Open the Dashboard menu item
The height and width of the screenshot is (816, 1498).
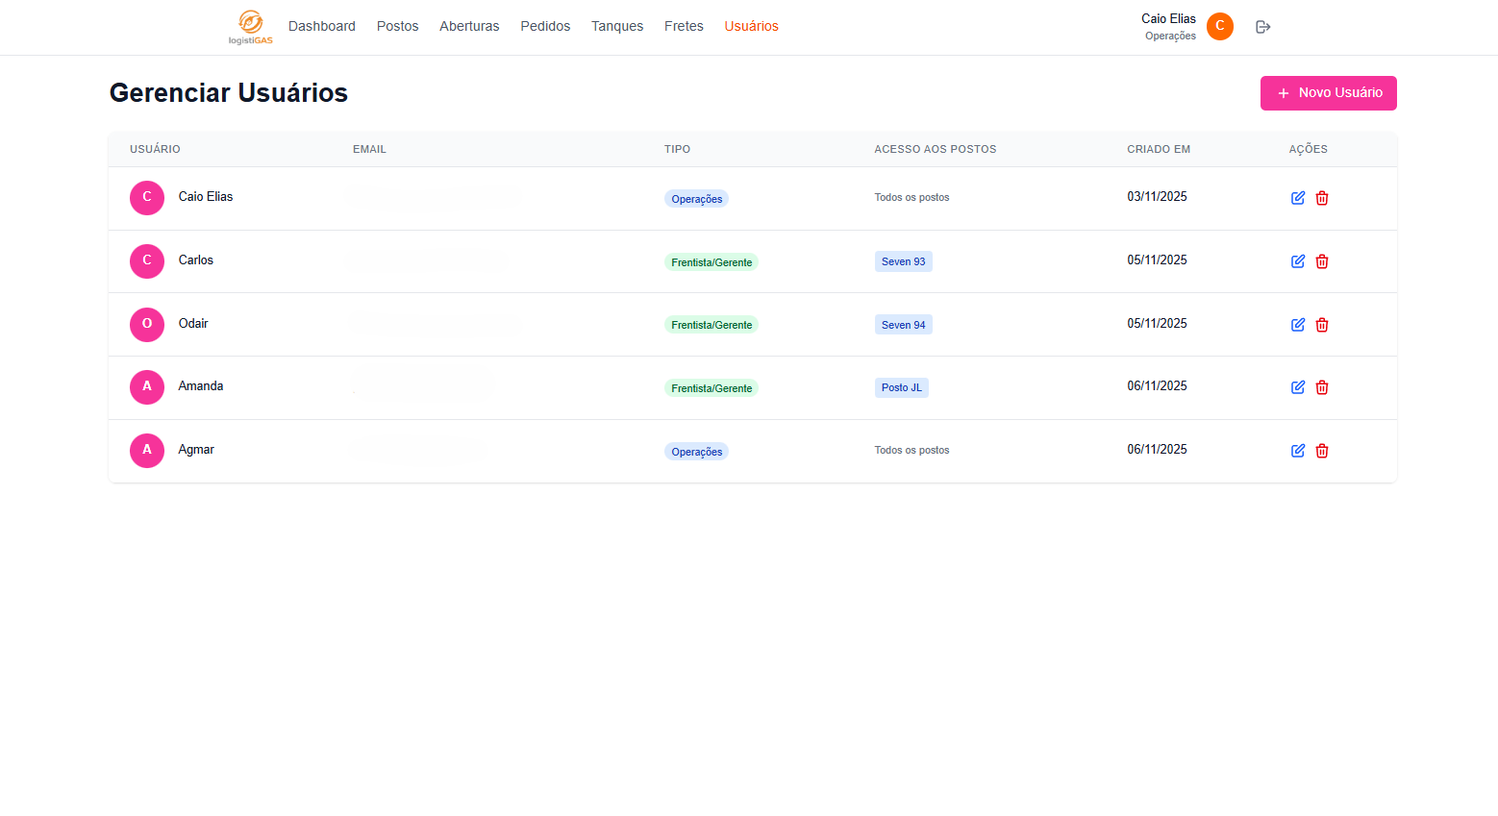tap(321, 26)
